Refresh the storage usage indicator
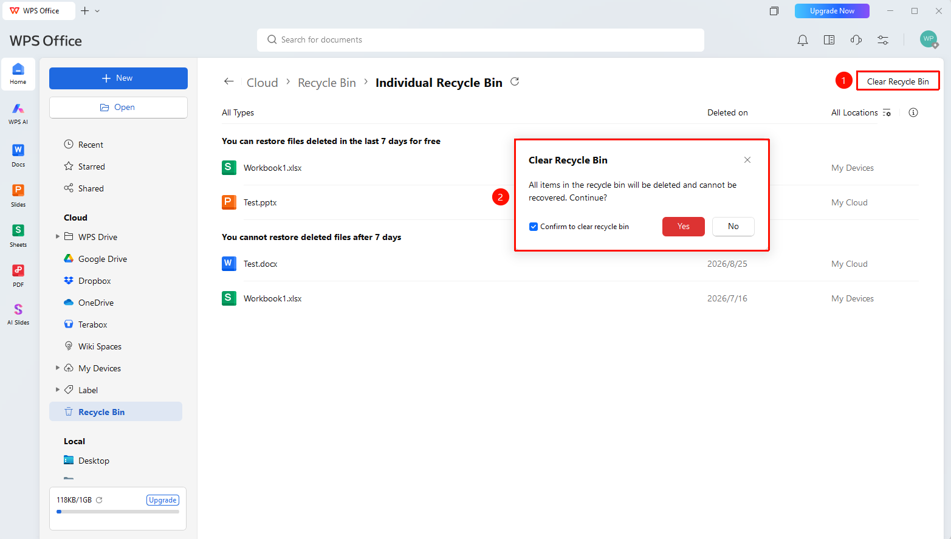This screenshot has height=539, width=951. coord(99,500)
